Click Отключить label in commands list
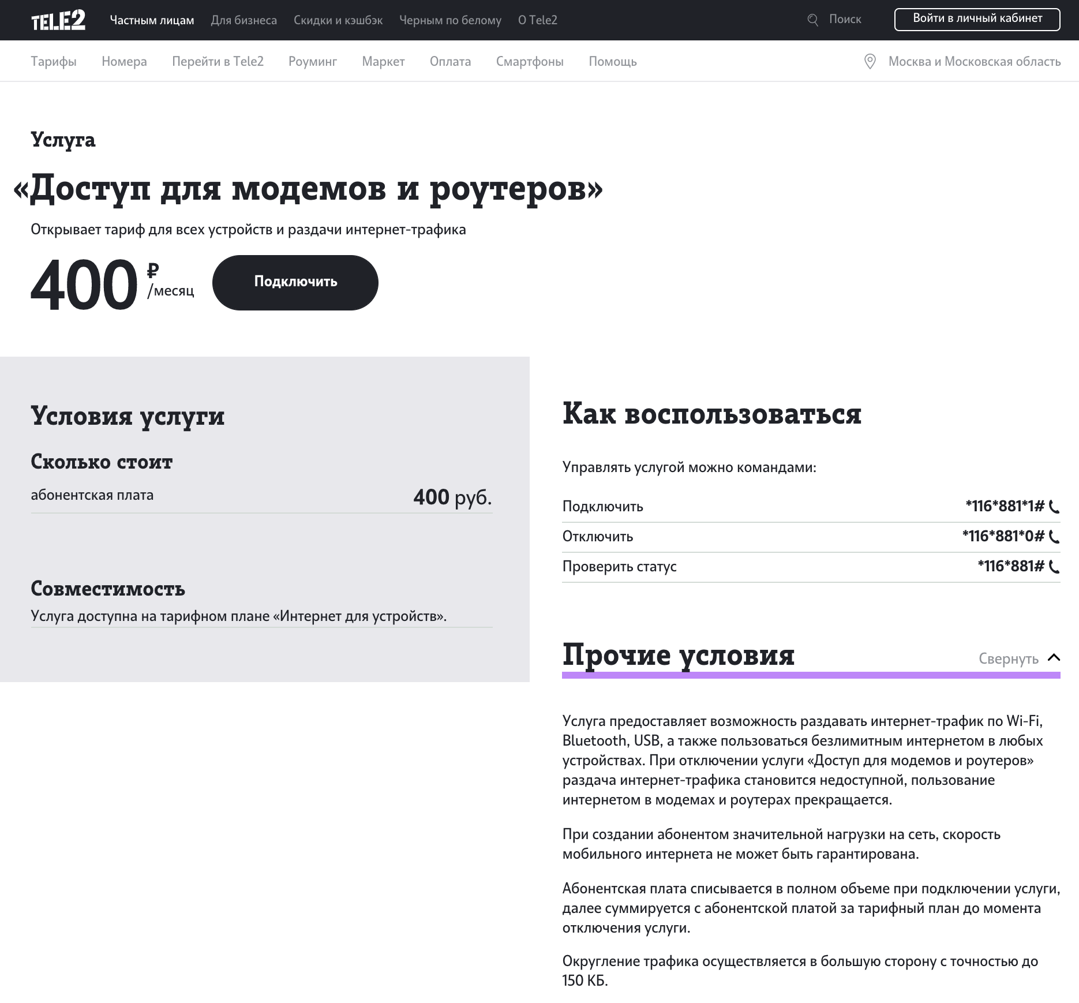 [598, 537]
